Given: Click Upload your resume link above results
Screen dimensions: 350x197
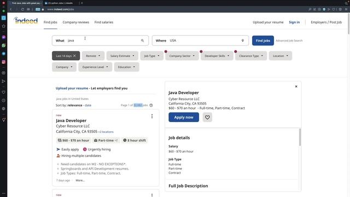Looking at the screenshot, I should pyautogui.click(x=72, y=88).
